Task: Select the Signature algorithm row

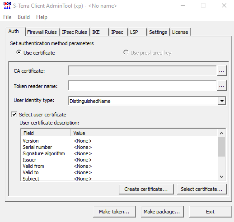Action: [x=120, y=153]
